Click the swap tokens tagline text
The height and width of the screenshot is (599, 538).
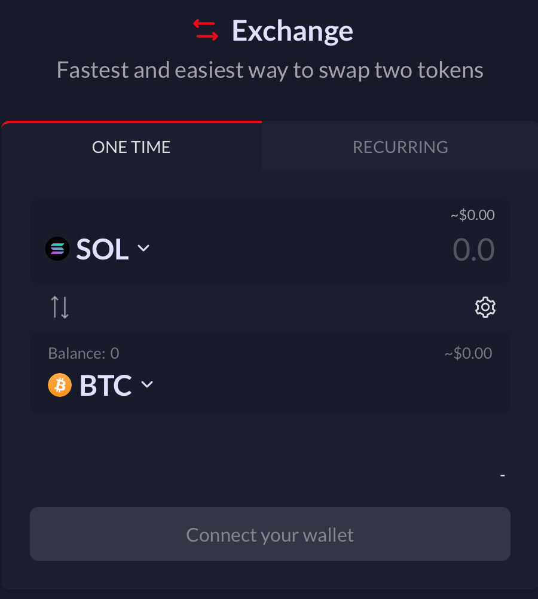point(270,71)
